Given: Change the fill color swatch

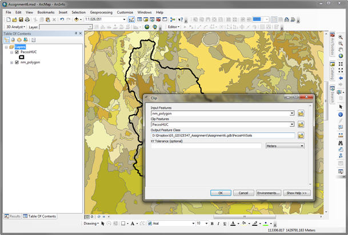Looking at the screenshot, I should tap(244, 224).
